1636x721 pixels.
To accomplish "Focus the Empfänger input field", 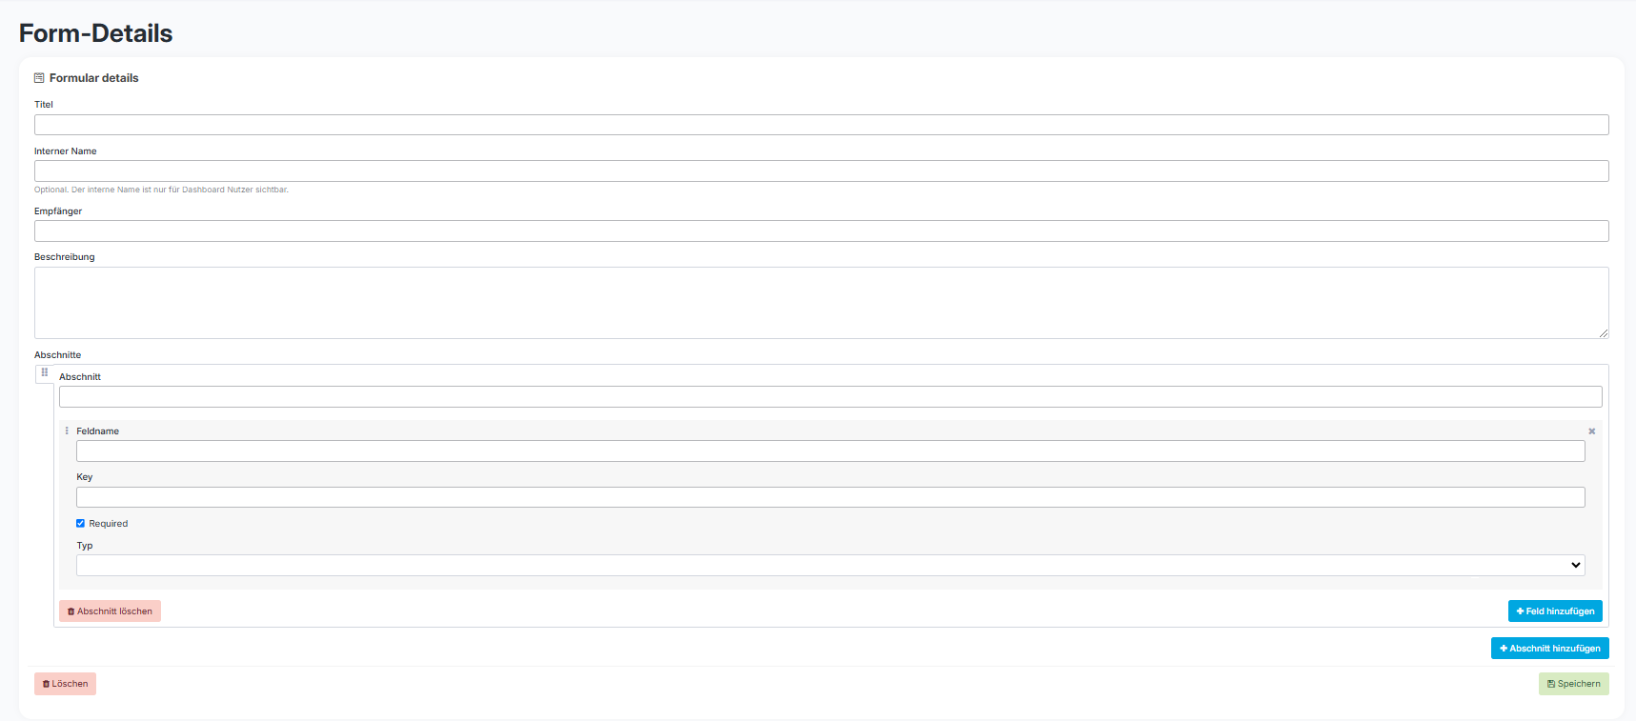I will 821,230.
